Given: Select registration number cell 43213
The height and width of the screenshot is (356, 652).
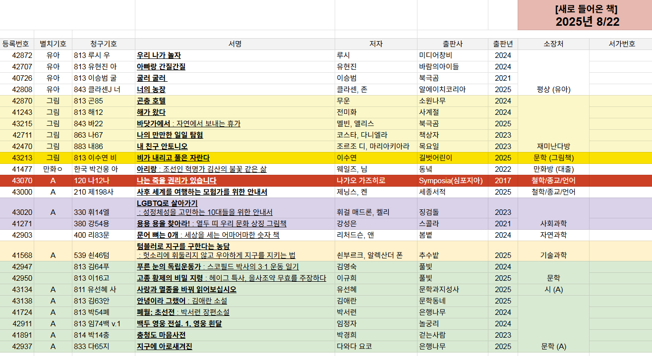Looking at the screenshot, I should point(17,158).
